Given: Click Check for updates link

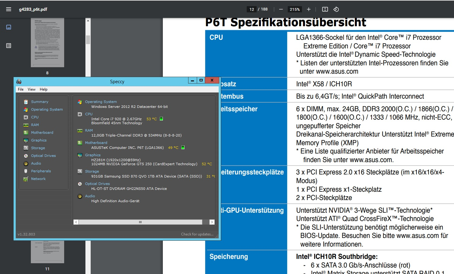Looking at the screenshot, I should pyautogui.click(x=197, y=234).
